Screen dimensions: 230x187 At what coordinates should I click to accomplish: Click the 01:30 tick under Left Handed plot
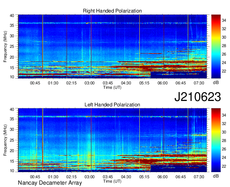click(53, 177)
